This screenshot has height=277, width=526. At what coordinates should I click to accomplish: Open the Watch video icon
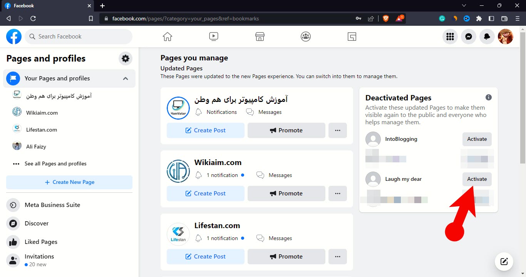(213, 37)
